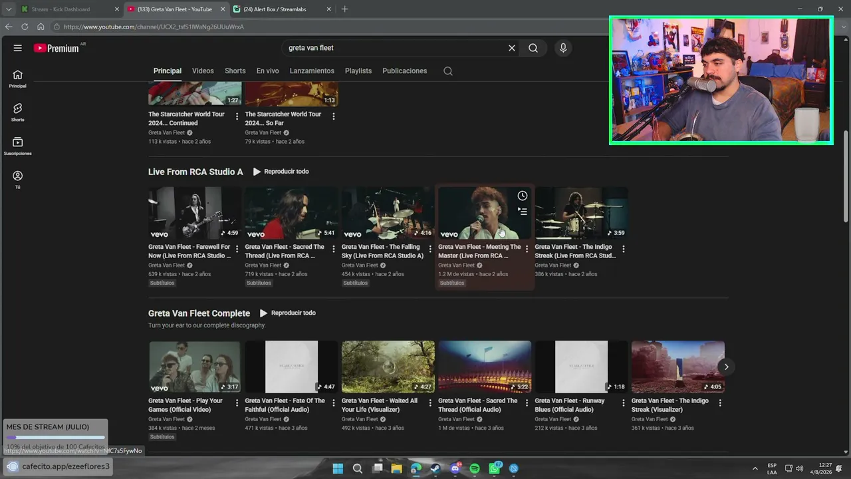Open Windows taskbar search

[x=358, y=468]
